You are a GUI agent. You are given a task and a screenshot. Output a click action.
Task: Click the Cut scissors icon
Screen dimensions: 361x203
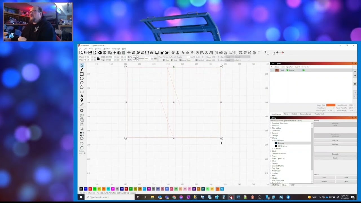click(115, 53)
